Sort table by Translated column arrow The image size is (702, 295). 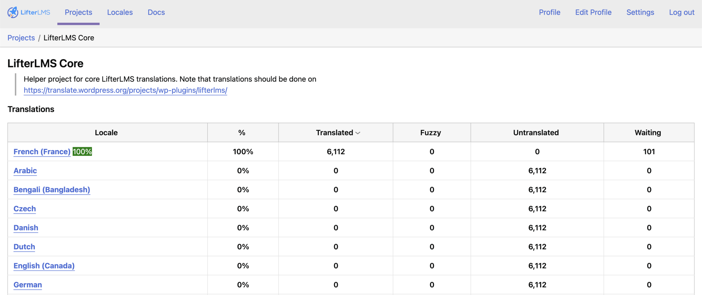[358, 133]
